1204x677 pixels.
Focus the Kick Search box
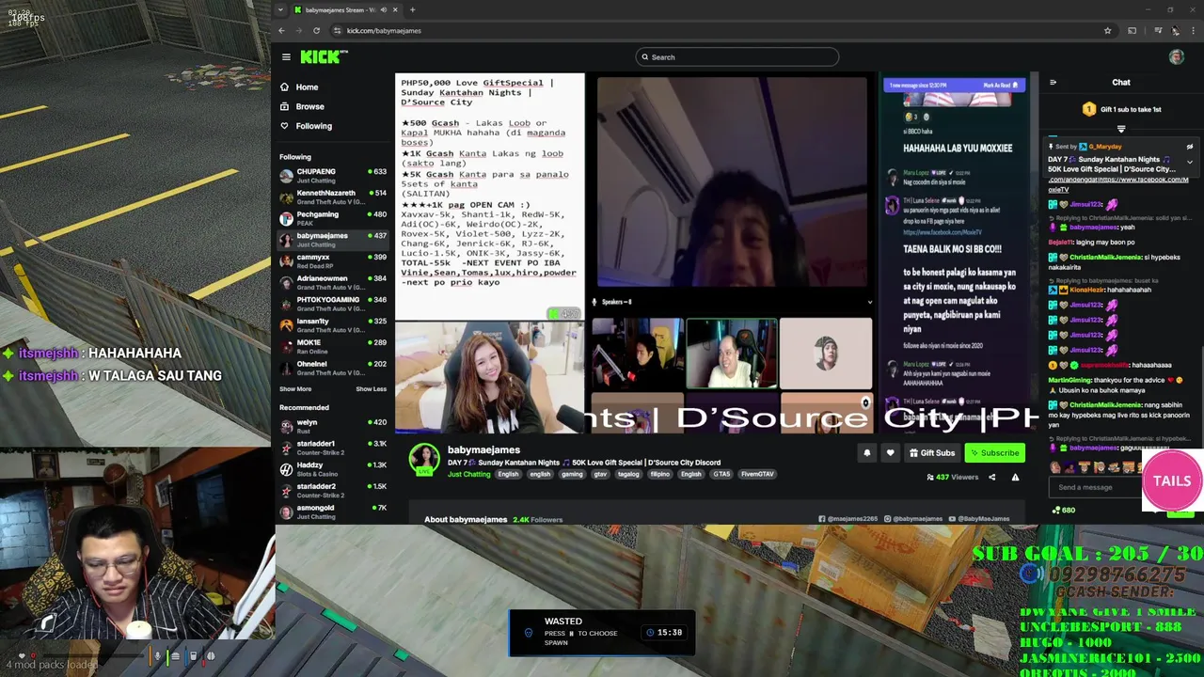737,57
